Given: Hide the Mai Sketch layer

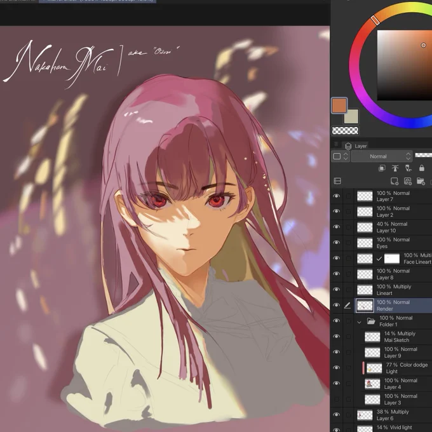Looking at the screenshot, I should tap(337, 337).
